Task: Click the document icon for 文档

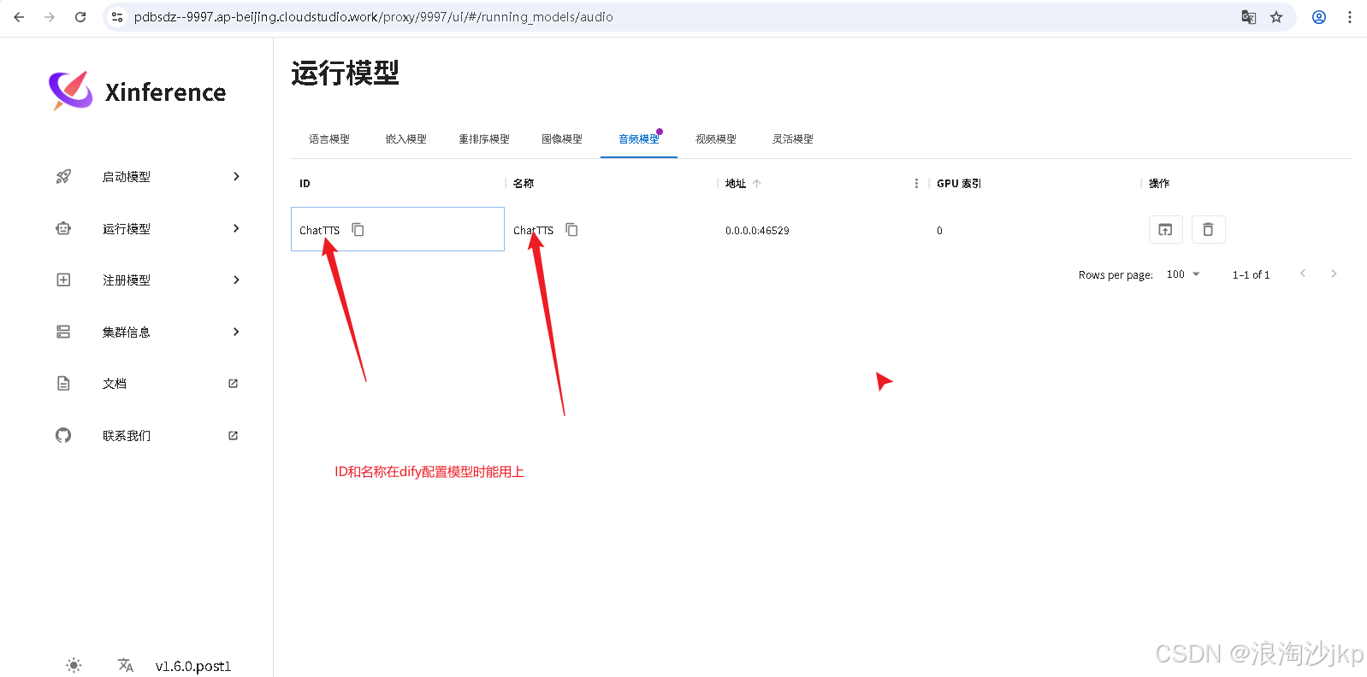Action: coord(63,383)
